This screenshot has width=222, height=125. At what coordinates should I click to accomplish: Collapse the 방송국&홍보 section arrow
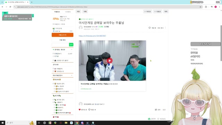pyautogui.click(x=72, y=75)
